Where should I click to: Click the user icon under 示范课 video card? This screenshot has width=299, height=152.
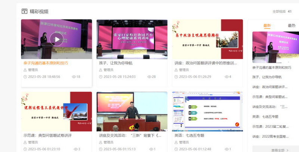[25, 142]
